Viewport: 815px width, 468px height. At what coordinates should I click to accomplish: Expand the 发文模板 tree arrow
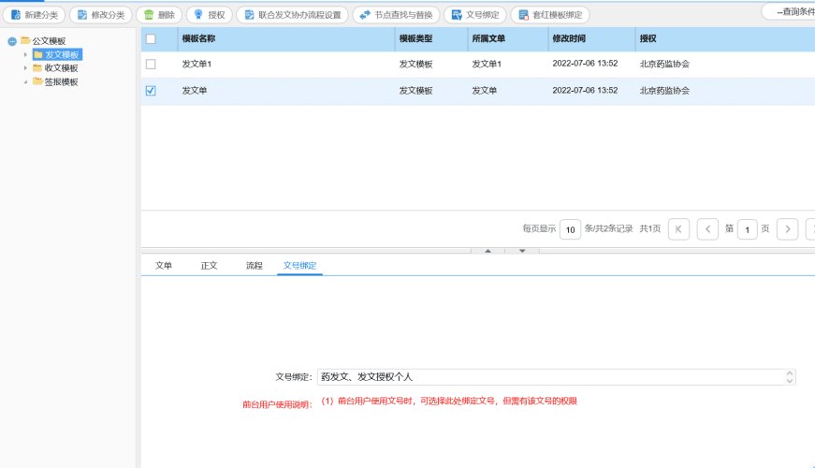(25, 54)
